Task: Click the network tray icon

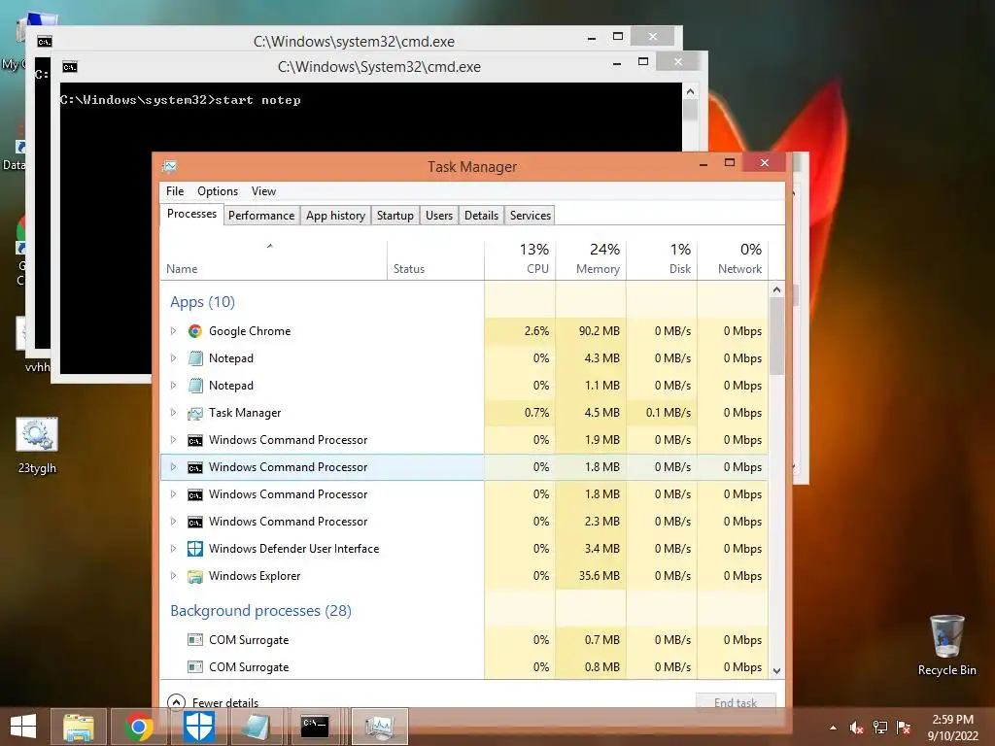Action: (880, 728)
